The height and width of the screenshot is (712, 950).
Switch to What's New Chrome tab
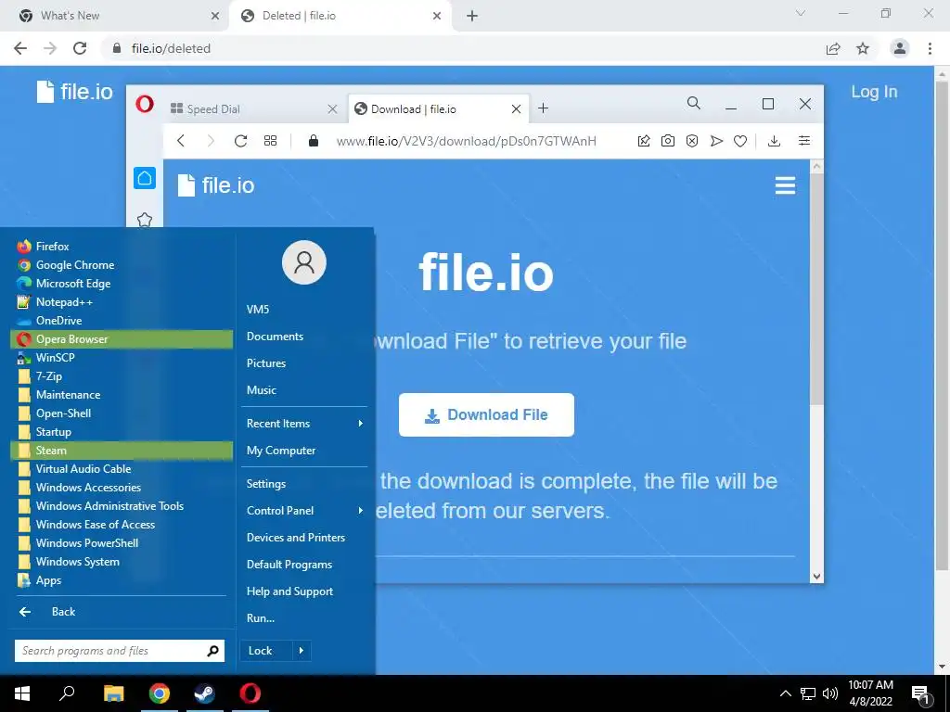[x=115, y=16]
